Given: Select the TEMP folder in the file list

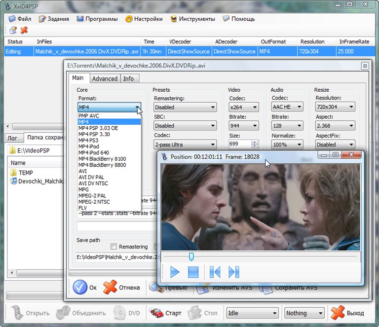Looking at the screenshot, I should [25, 173].
